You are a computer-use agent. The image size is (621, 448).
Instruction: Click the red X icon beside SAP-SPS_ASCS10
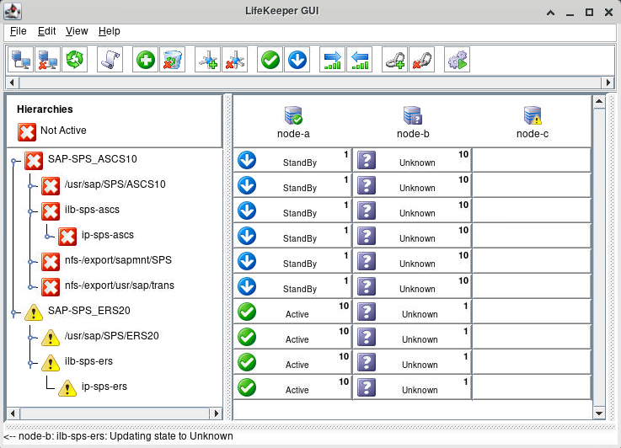click(x=34, y=161)
